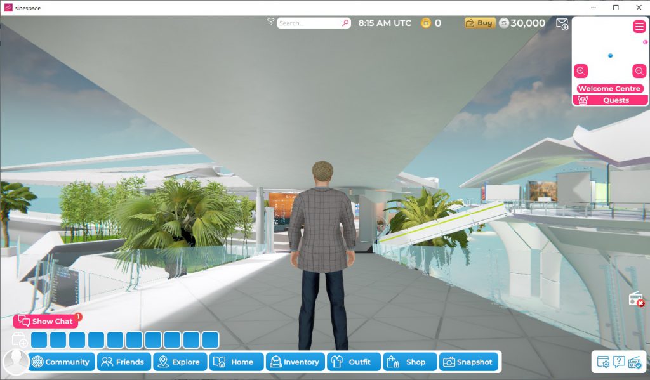Open the minimap hamburger menu
Viewport: 650px width, 380px height.
[x=639, y=27]
